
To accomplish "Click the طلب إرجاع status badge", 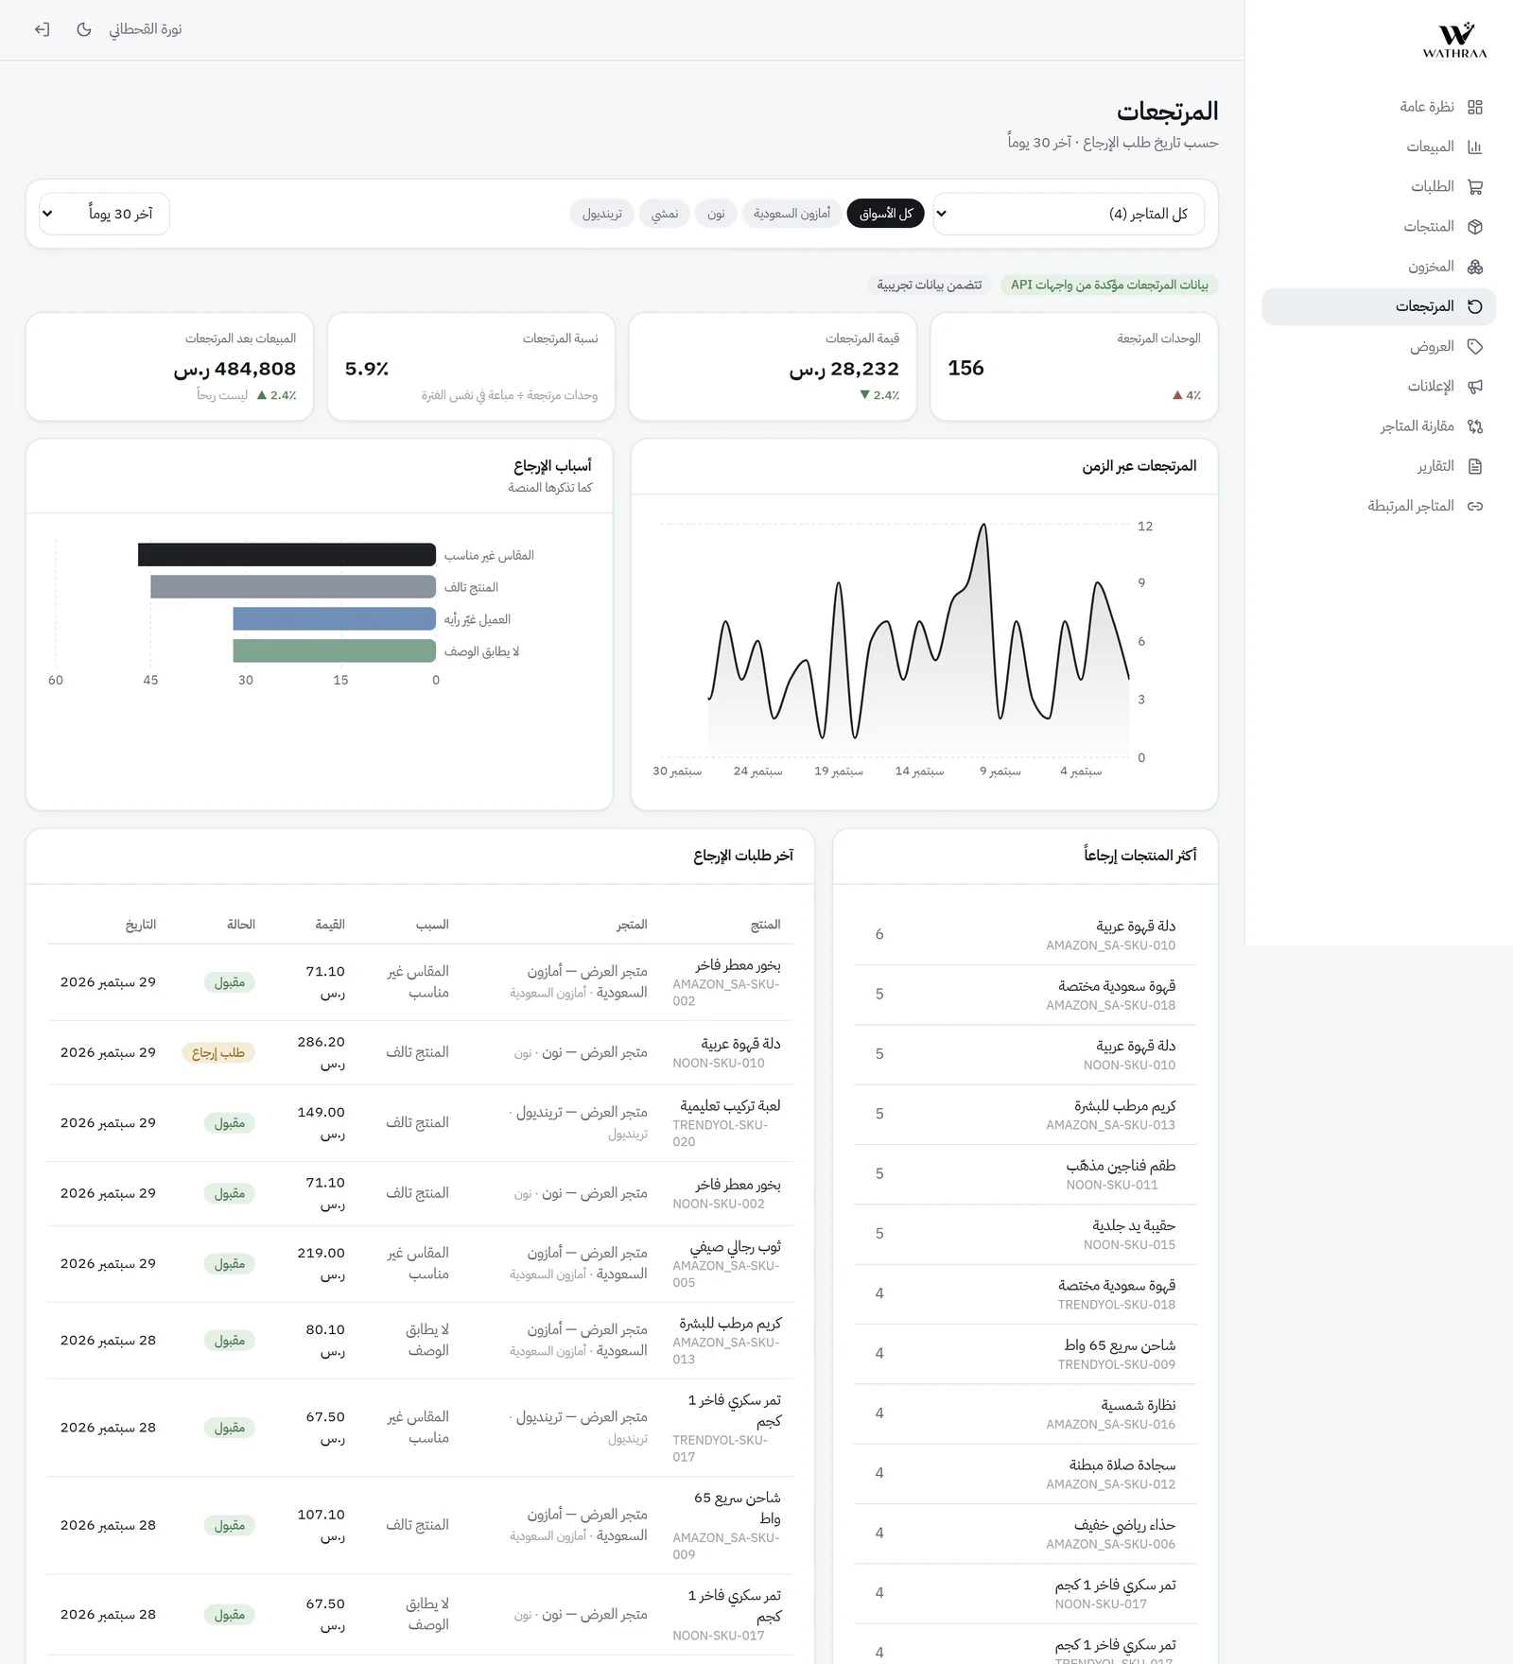I will (218, 1052).
